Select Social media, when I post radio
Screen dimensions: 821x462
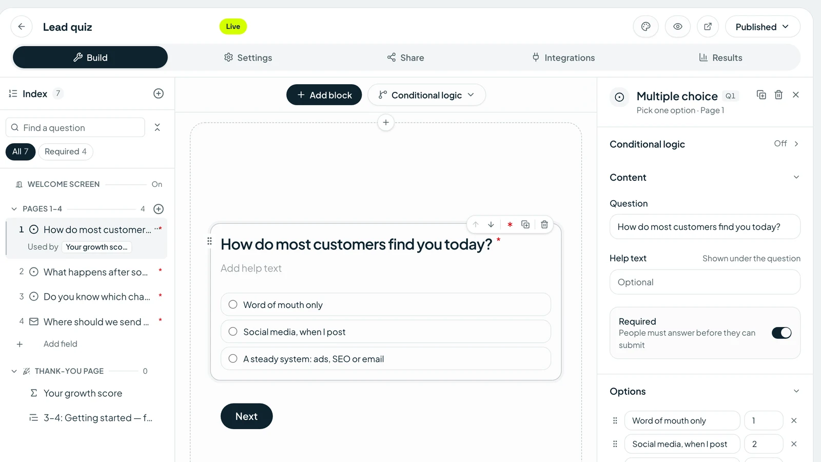point(233,332)
